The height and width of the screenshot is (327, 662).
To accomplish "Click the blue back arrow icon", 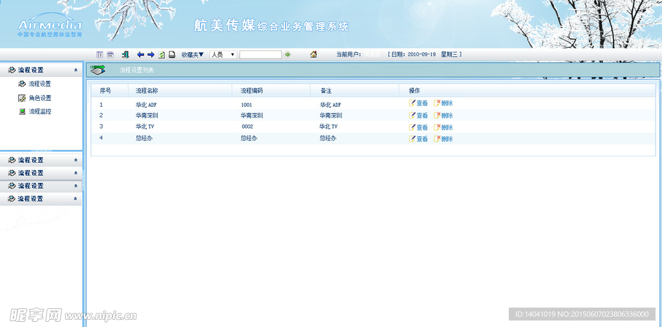I will coord(140,55).
